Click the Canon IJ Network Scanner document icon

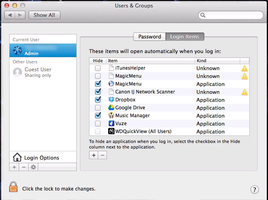111,91
